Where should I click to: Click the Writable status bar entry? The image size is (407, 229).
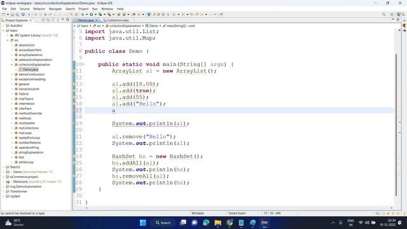point(198,213)
